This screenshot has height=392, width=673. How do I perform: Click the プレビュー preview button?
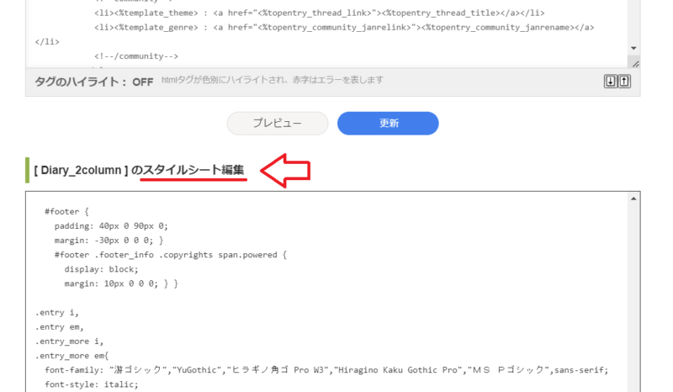278,123
